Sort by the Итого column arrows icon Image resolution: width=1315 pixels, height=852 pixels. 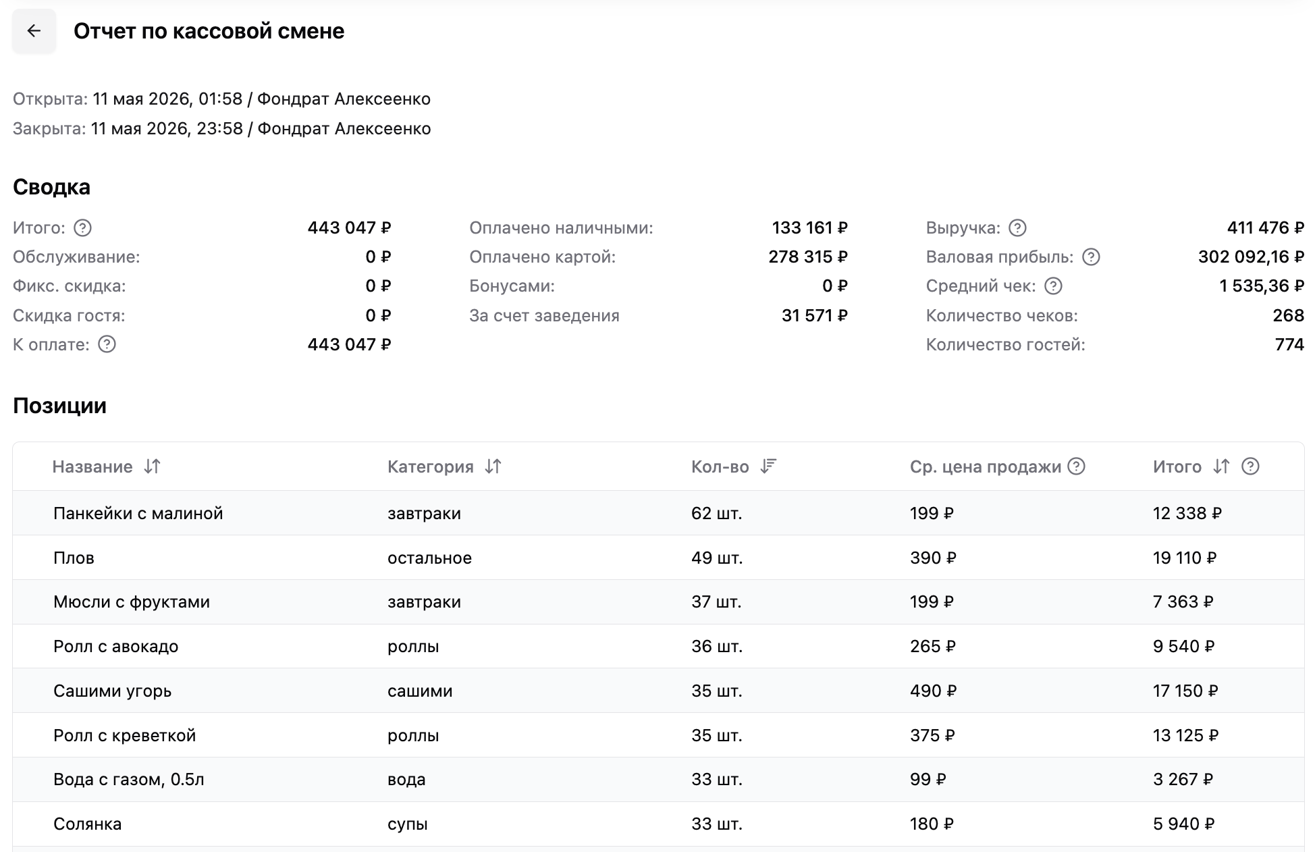(x=1221, y=467)
